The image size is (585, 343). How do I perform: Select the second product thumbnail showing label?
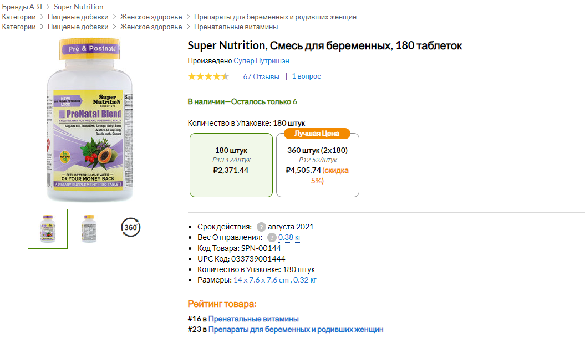click(89, 228)
